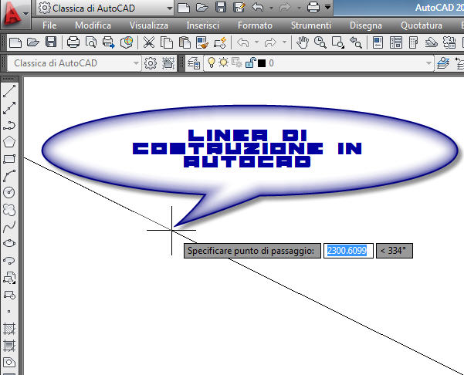The image size is (464, 375).
Task: Expand the application menu arrow beside logo
Action: click(26, 14)
